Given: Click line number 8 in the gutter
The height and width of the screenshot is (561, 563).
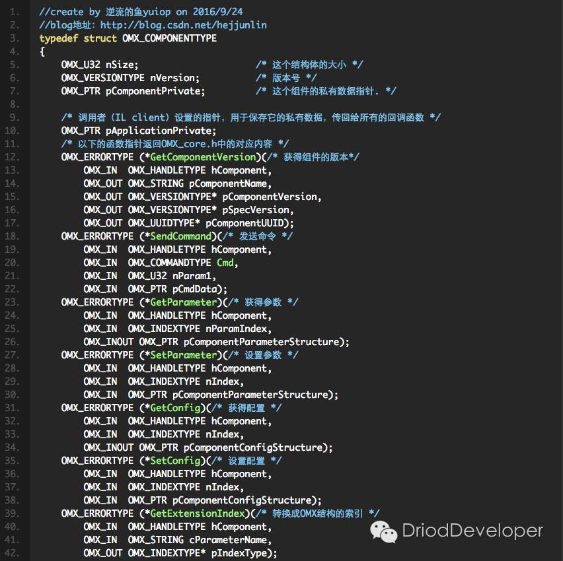Looking at the screenshot, I should coord(15,104).
